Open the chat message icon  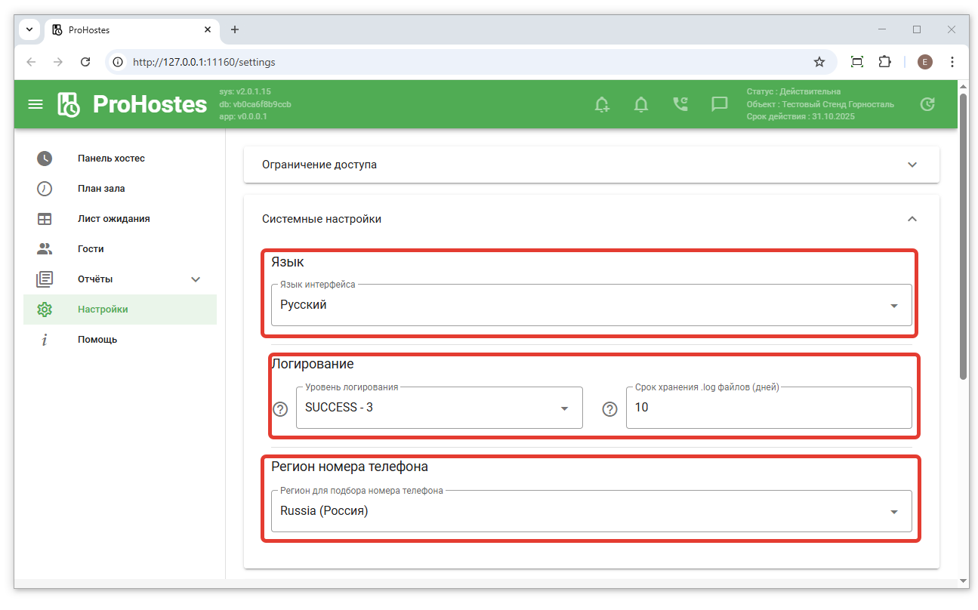[720, 104]
